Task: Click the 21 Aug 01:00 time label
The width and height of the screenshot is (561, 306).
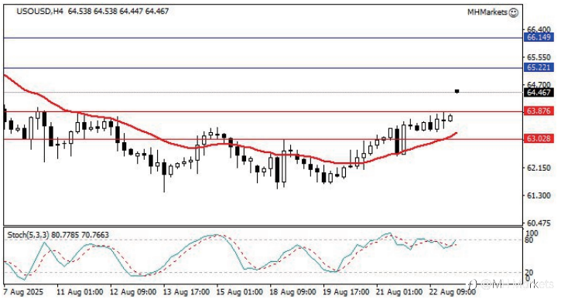Action: click(x=399, y=292)
